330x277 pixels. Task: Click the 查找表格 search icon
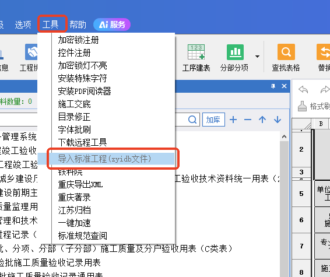(286, 52)
